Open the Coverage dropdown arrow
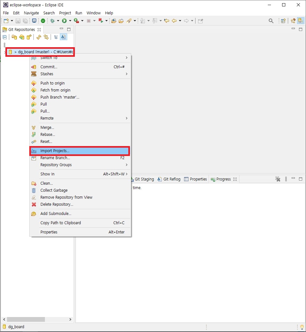The image size is (306, 332). pos(82,21)
